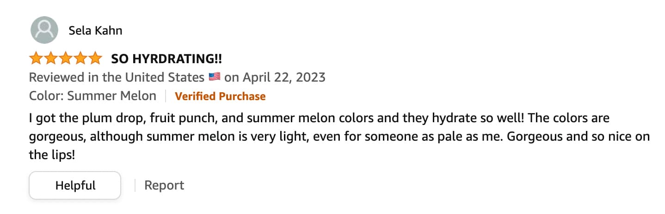Click the fourth orange rating star
The height and width of the screenshot is (214, 665).
tap(80, 59)
